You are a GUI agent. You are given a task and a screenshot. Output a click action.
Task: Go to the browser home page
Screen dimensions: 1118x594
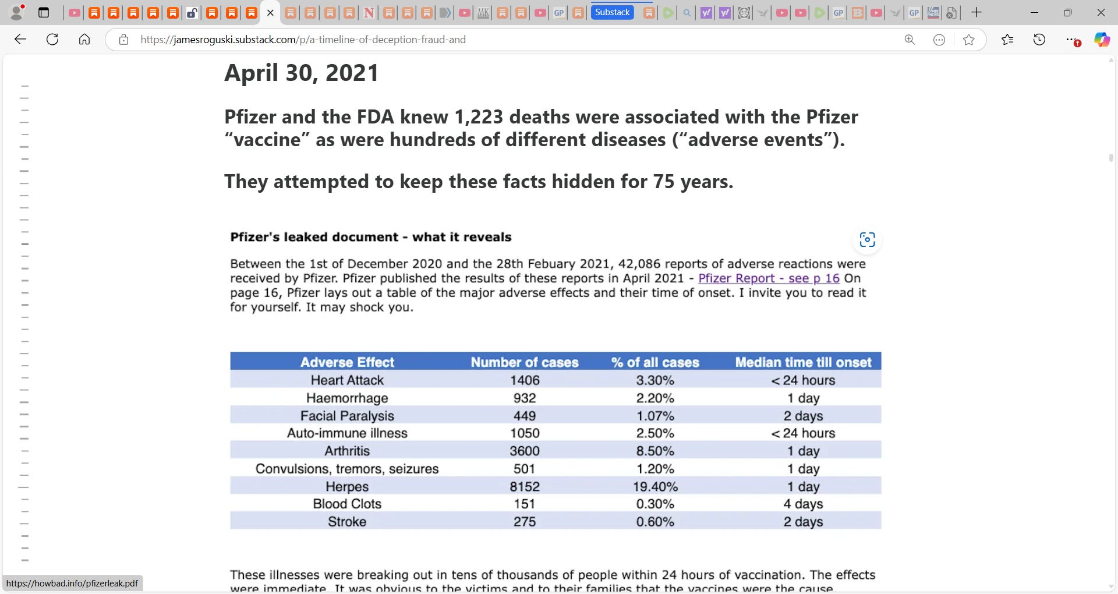tap(84, 40)
